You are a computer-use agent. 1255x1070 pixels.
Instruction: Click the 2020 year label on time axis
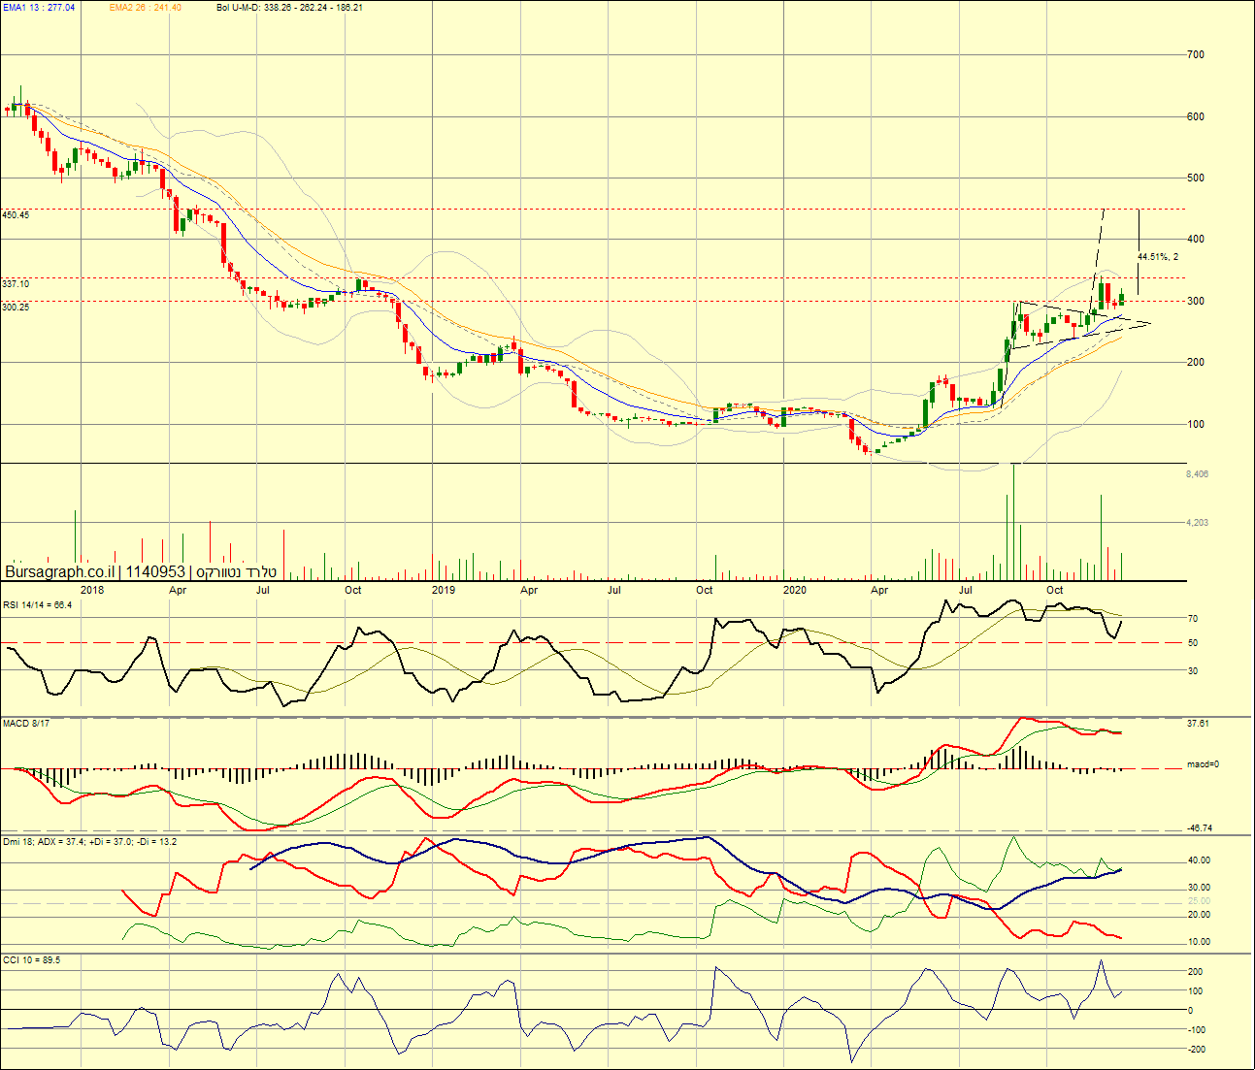(795, 590)
